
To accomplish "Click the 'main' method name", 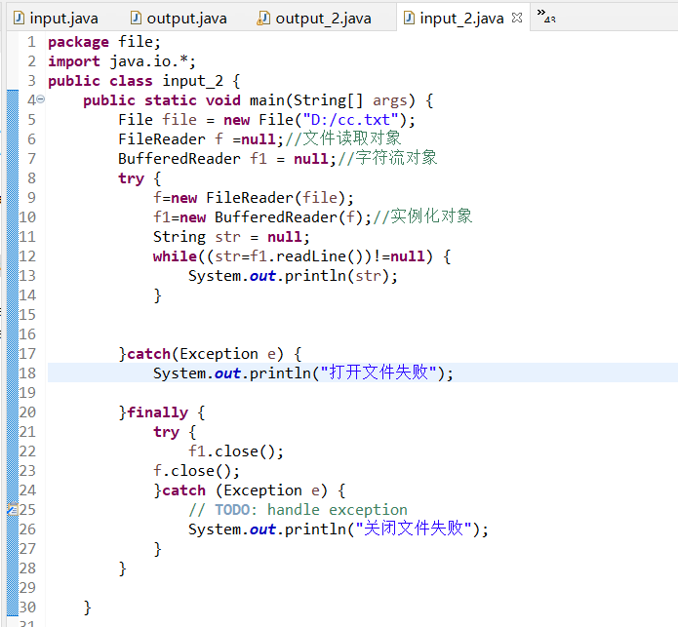I will tap(266, 100).
